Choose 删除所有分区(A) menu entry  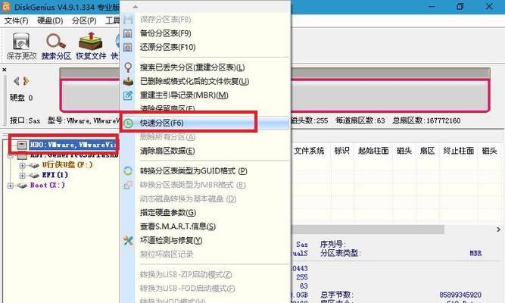click(168, 137)
